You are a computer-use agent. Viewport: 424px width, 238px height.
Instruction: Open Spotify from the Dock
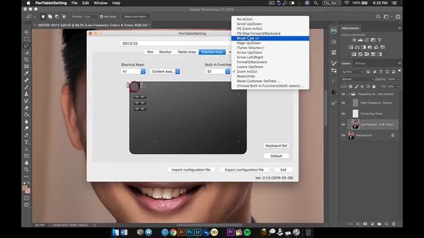coord(247,232)
